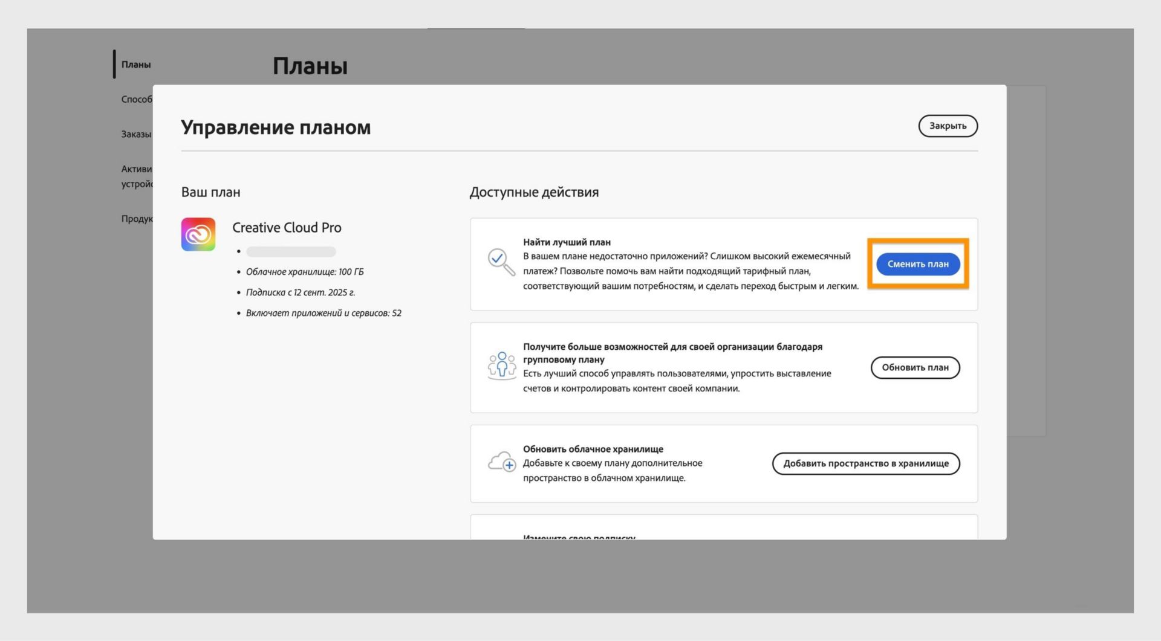Click the Creative Cloud Pro app icon
Viewport: 1161px width, 641px height.
click(x=198, y=234)
